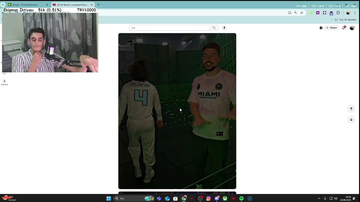The image size is (360, 202).
Task: Open İndirilenler downloads in the sidebar
Action: tap(4, 82)
